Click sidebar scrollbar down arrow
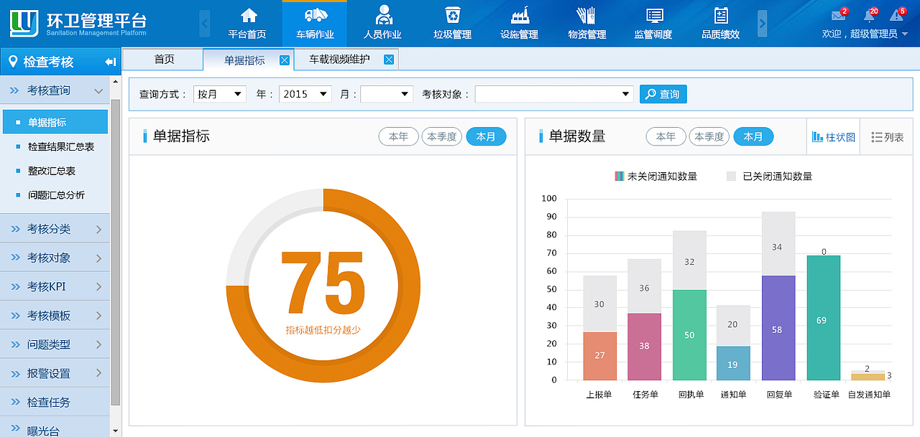This screenshot has width=920, height=437. pyautogui.click(x=116, y=431)
